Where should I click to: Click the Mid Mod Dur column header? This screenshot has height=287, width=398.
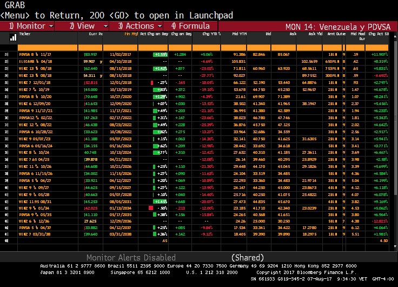358,36
